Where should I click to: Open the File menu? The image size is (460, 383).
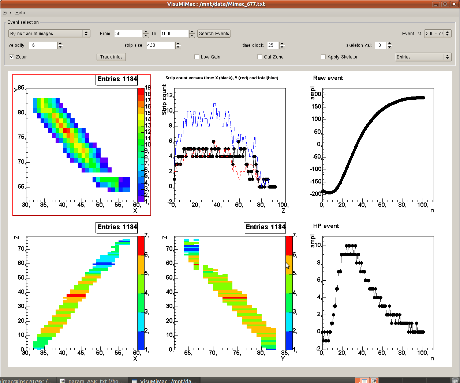tap(7, 13)
